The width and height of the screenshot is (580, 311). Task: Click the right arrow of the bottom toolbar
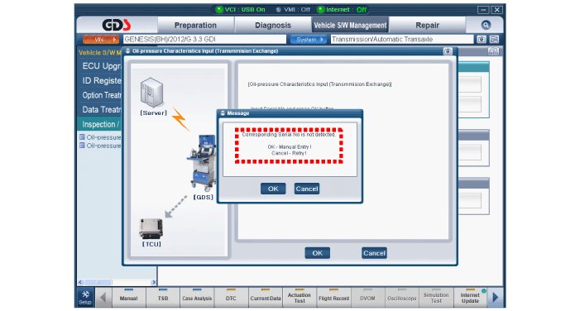(496, 297)
